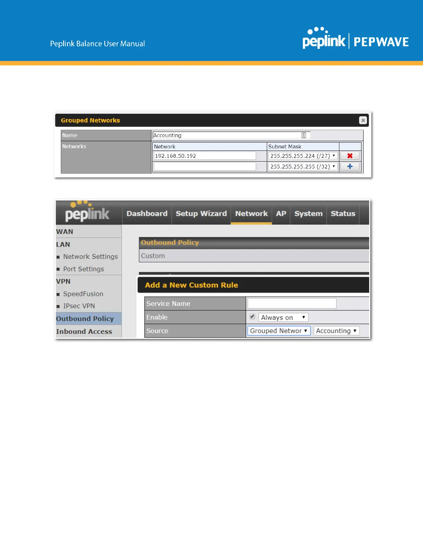Open Port Settings under LAN
The image size is (423, 548).
[83, 269]
